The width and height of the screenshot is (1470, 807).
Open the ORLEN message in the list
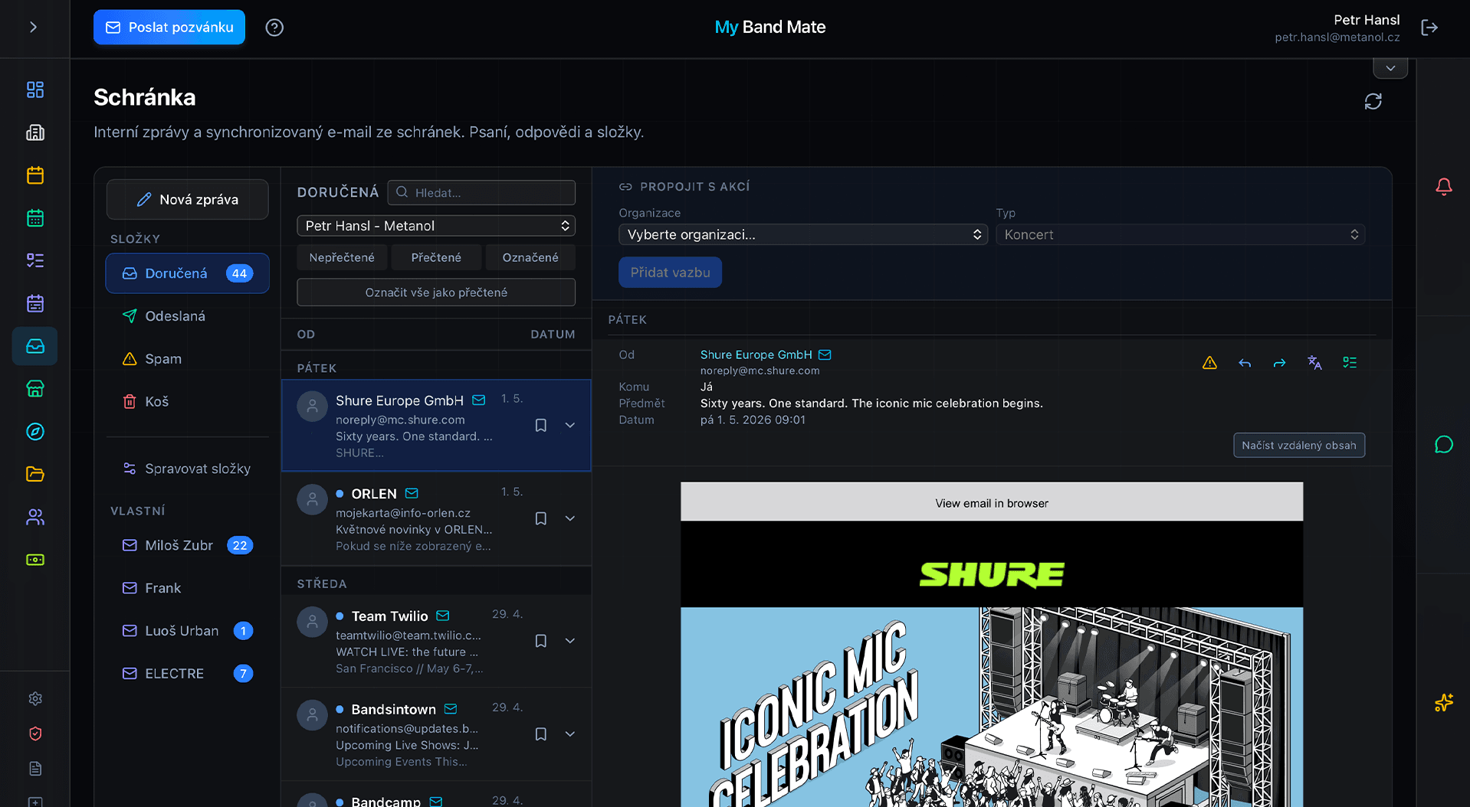tap(436, 519)
